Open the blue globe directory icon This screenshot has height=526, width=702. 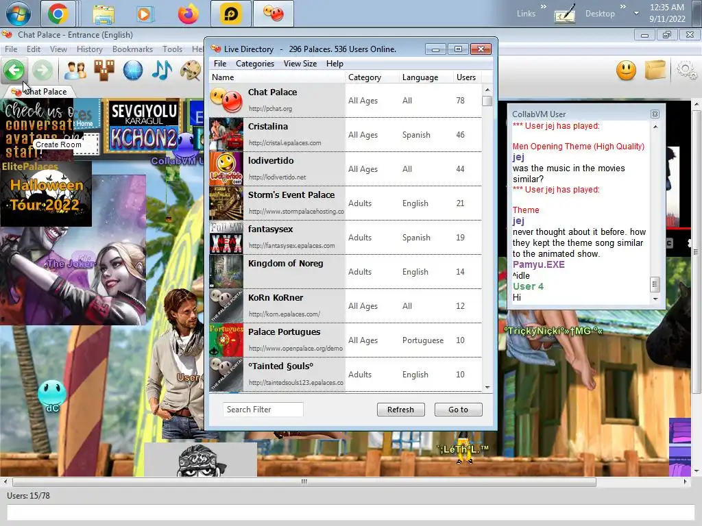[x=133, y=71]
